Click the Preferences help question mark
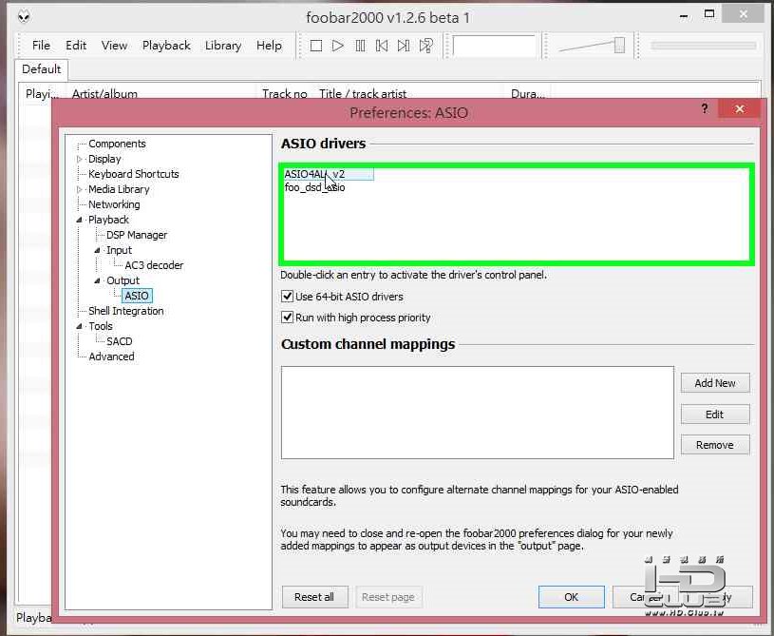The image size is (774, 636). tap(705, 108)
